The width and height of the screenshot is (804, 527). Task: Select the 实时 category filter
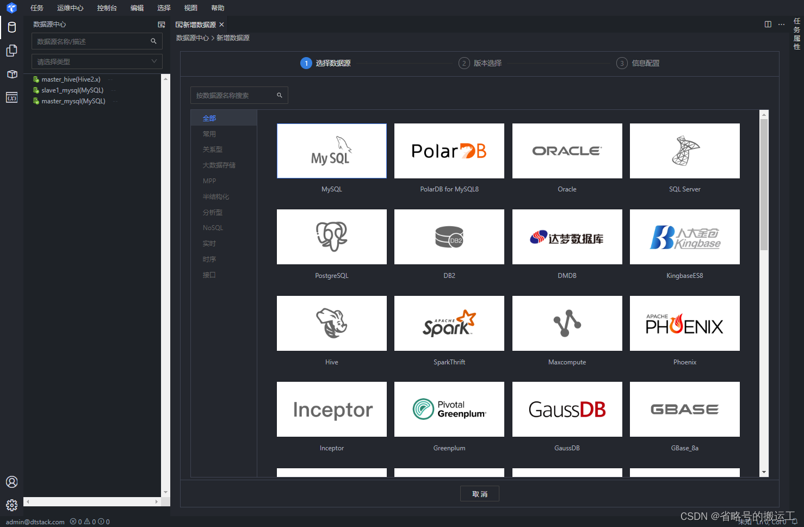[x=224, y=243]
